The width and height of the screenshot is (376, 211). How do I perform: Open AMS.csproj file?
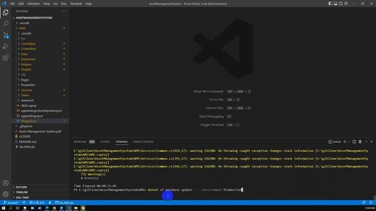click(x=41, y=105)
